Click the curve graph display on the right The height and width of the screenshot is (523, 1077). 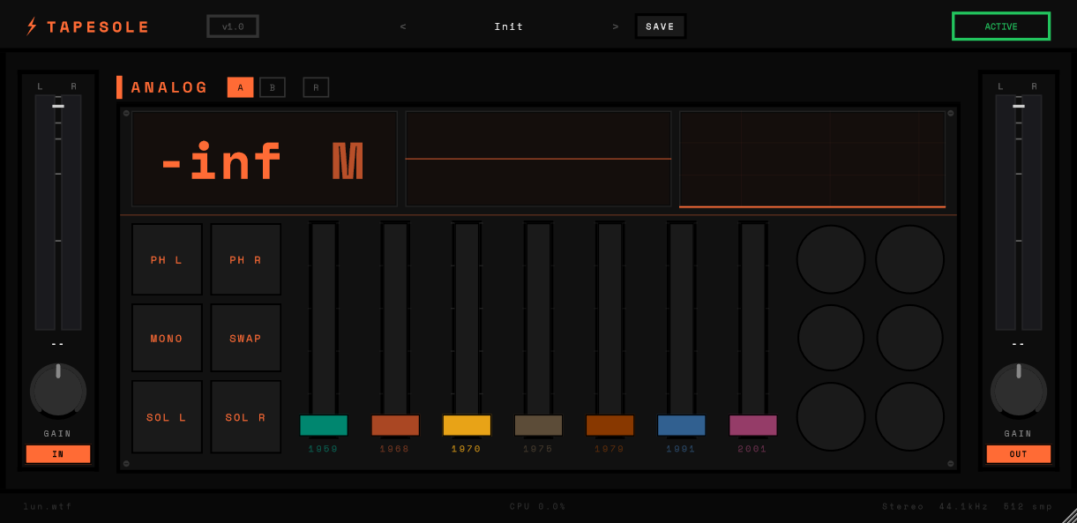(812, 159)
